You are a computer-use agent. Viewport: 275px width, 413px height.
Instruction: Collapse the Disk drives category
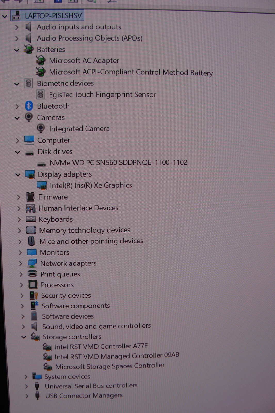(x=18, y=152)
